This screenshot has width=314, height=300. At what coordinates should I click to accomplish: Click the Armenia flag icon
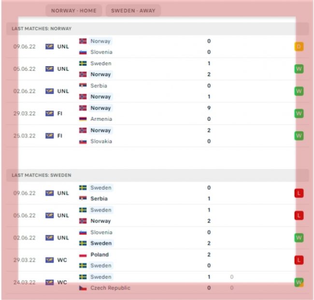pyautogui.click(x=83, y=119)
